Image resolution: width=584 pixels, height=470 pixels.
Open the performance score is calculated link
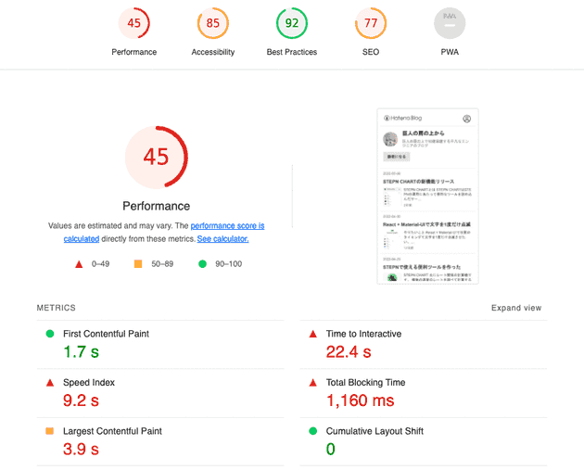(x=227, y=225)
